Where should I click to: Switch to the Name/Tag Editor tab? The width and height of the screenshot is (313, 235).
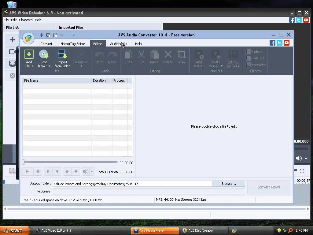(x=73, y=44)
